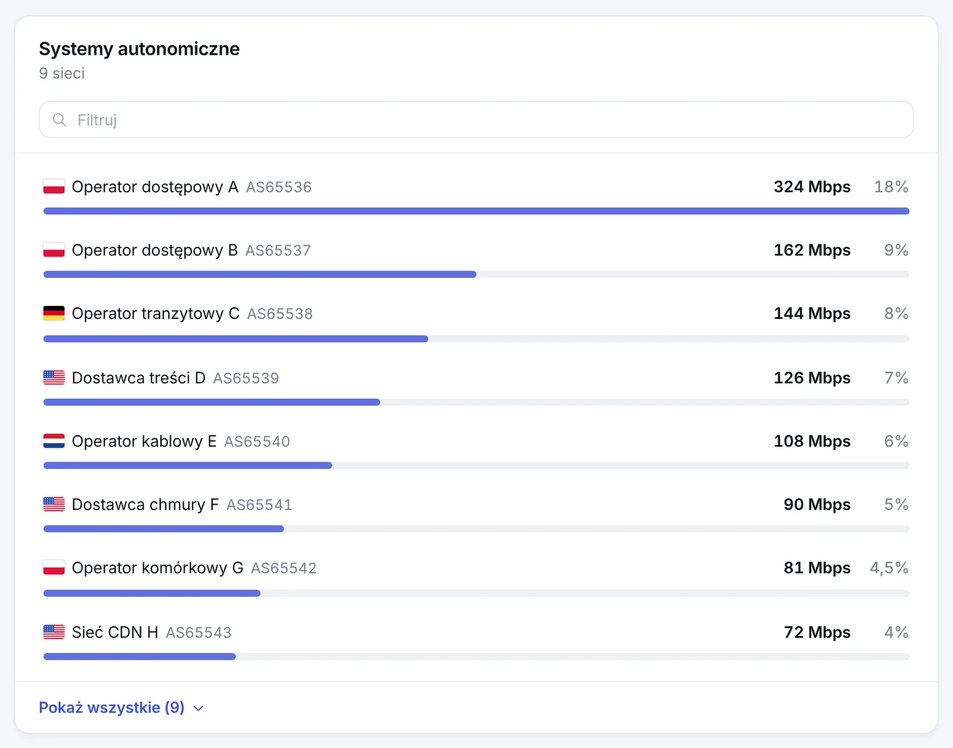Select Sieć CDN H name

[115, 632]
